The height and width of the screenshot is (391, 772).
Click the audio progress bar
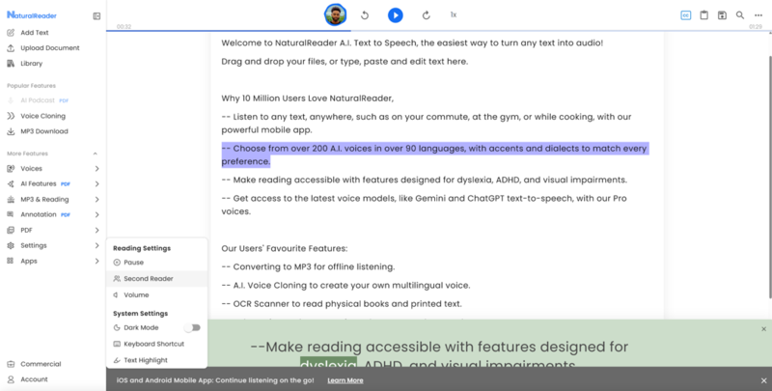coord(439,31)
